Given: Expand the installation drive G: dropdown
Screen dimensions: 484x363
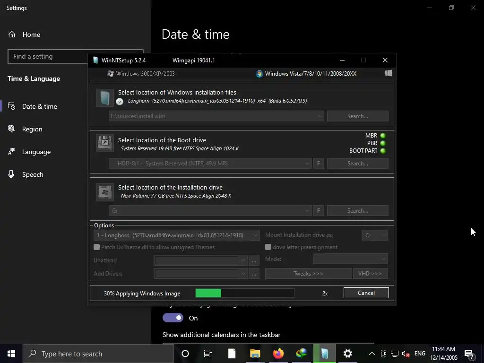Looking at the screenshot, I should [307, 211].
